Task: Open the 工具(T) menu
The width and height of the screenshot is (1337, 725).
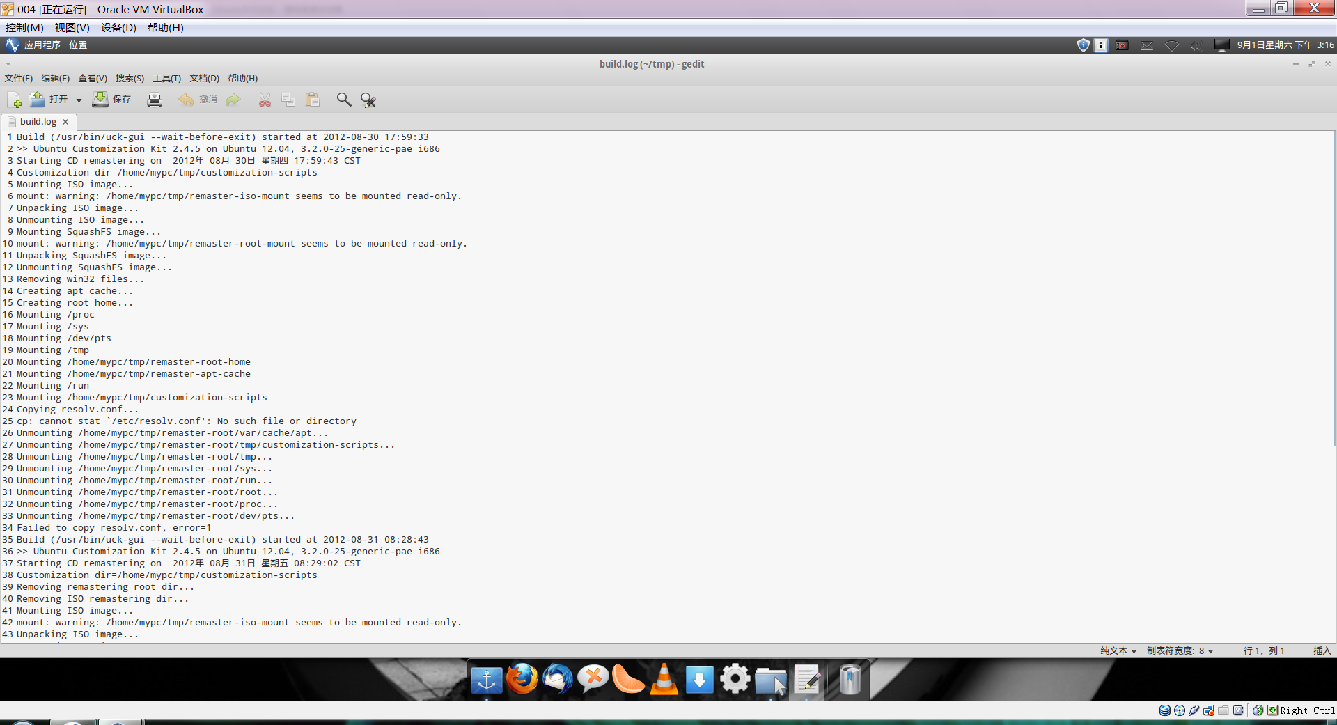Action: 167,78
